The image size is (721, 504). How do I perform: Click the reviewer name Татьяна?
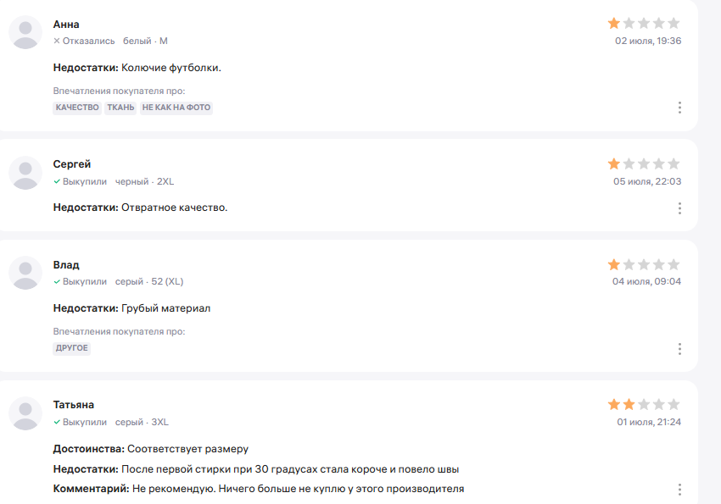(x=74, y=405)
